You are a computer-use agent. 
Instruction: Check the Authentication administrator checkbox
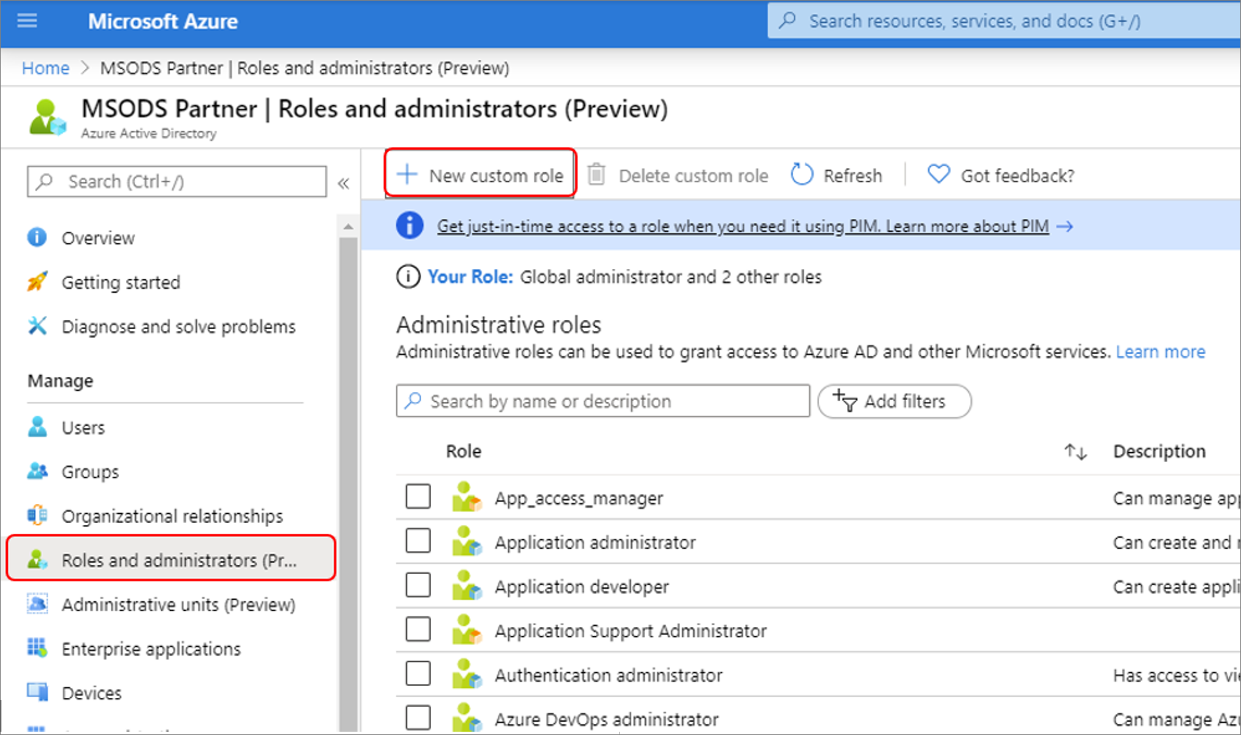pos(418,673)
